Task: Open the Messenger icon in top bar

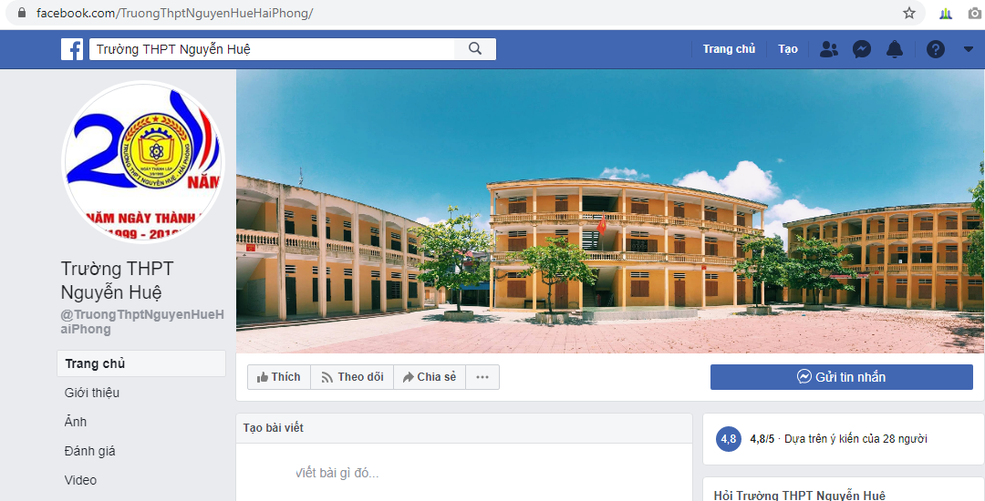Action: pyautogui.click(x=861, y=49)
